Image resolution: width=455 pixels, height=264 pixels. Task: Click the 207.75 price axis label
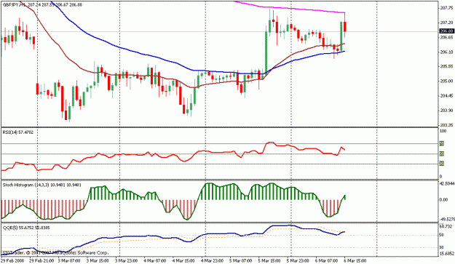click(x=446, y=9)
